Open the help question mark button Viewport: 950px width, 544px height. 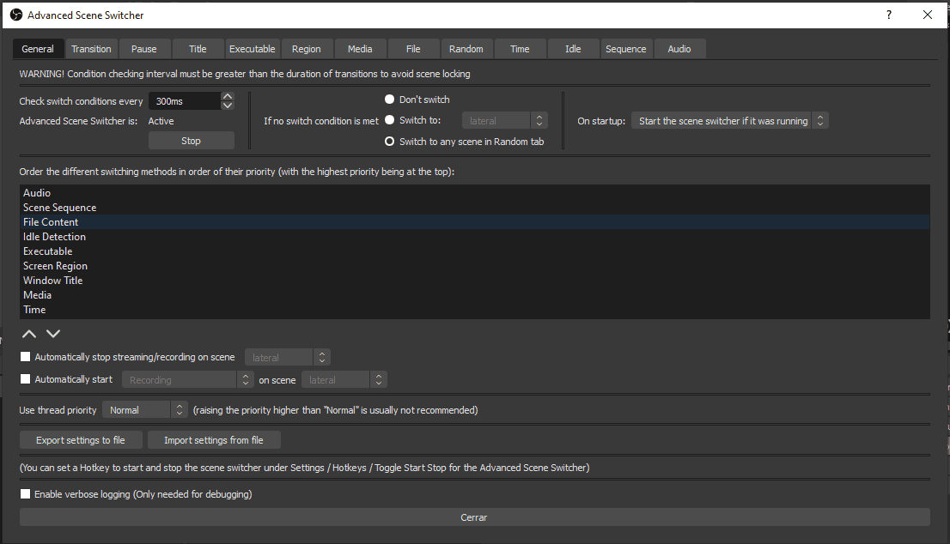(889, 15)
